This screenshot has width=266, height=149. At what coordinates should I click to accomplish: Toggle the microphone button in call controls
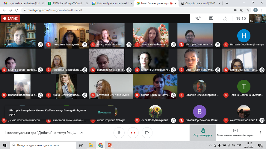(x=119, y=133)
